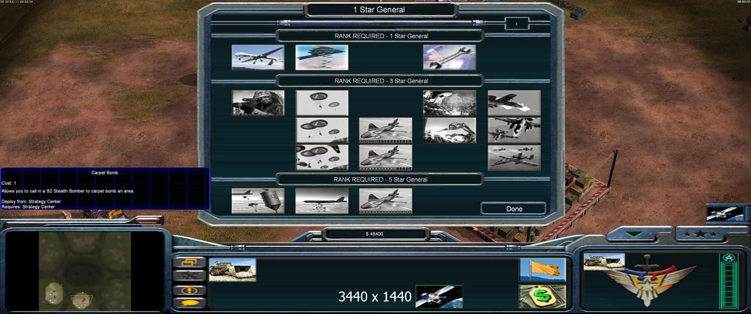Click the 'Deploy from: Strategy Center' tooltip line
Image resolution: width=751 pixels, height=314 pixels.
click(31, 201)
